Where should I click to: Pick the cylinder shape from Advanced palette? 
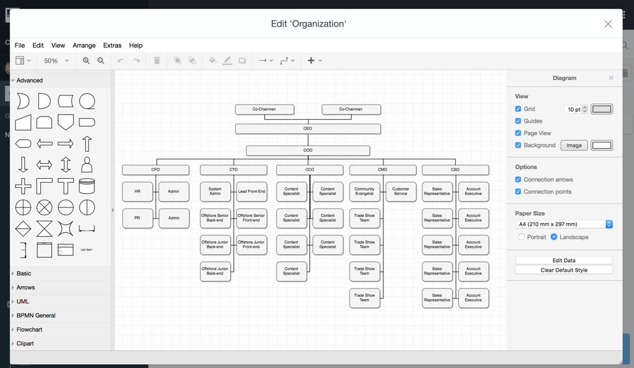tap(87, 187)
